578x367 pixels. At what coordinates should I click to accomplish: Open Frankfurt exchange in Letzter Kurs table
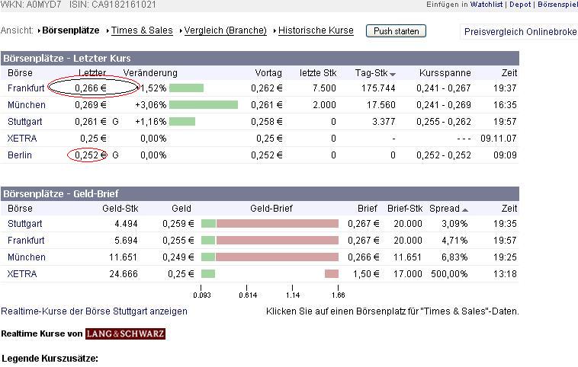26,88
